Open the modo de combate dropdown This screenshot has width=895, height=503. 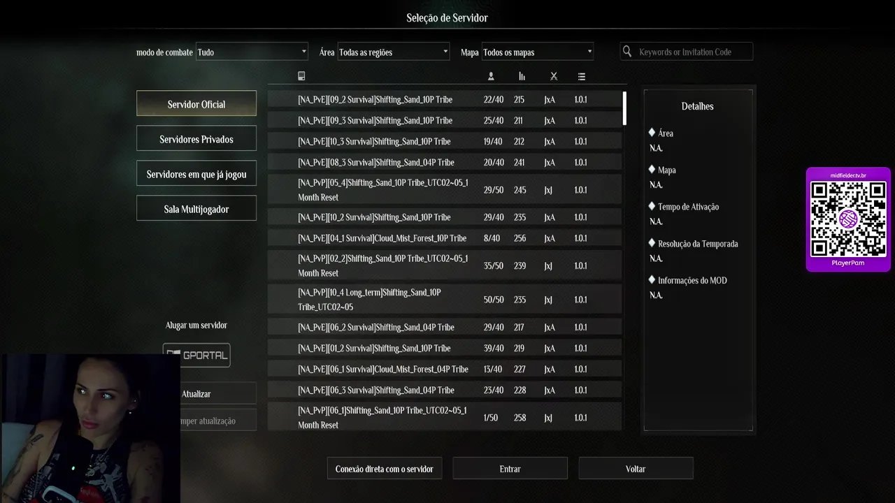click(252, 52)
